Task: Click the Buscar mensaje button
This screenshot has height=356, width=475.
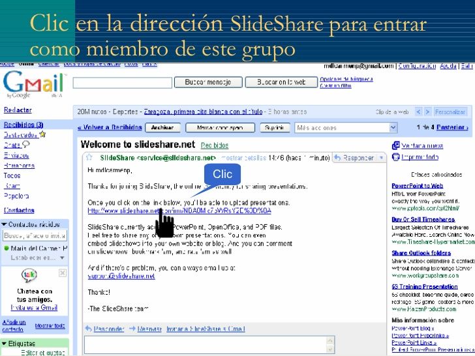Action: pos(208,82)
